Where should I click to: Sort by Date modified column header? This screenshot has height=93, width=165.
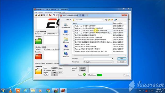coord(119,23)
